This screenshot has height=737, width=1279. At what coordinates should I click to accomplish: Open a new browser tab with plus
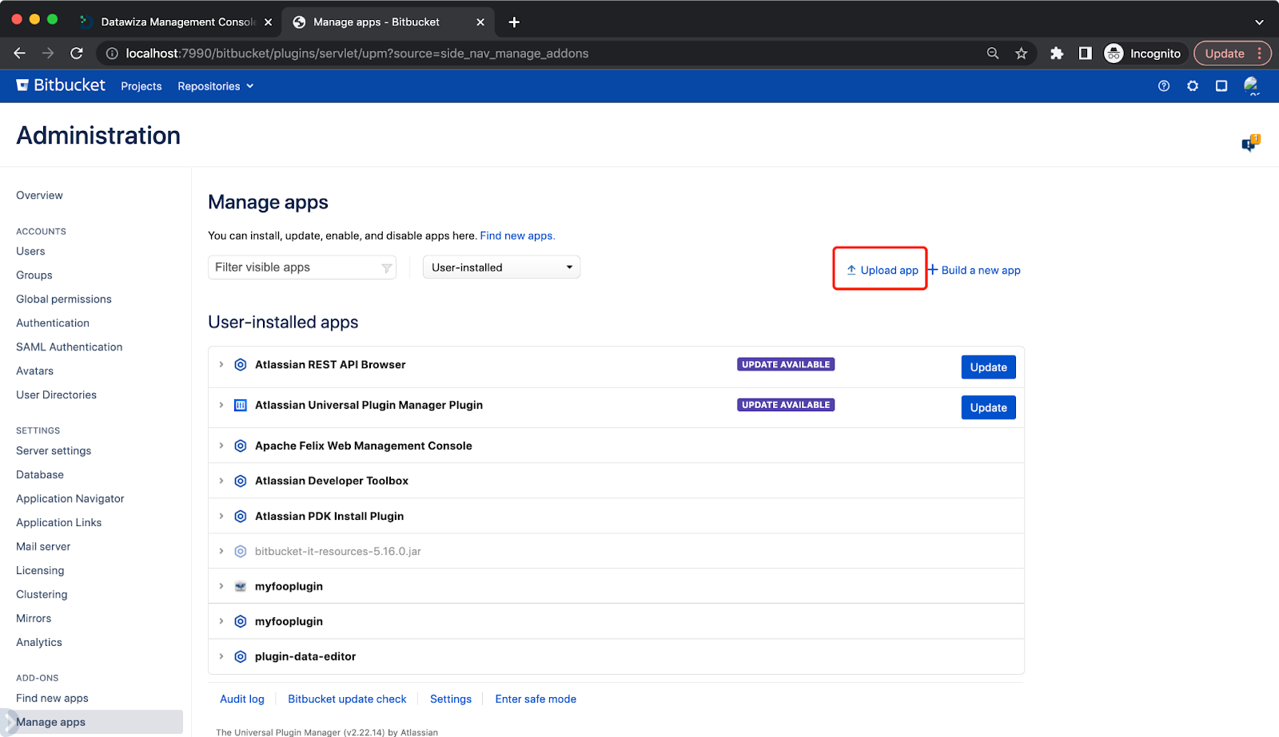click(x=514, y=22)
